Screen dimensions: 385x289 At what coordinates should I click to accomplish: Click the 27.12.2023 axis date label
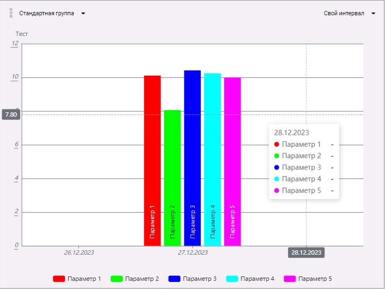point(192,252)
